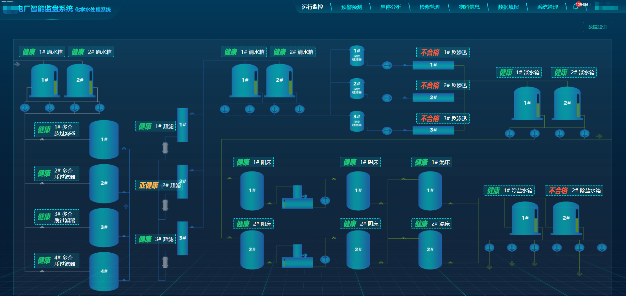Open the 不合格 1# 反渗透 status label
This screenshot has height=296, width=626.
(443, 52)
